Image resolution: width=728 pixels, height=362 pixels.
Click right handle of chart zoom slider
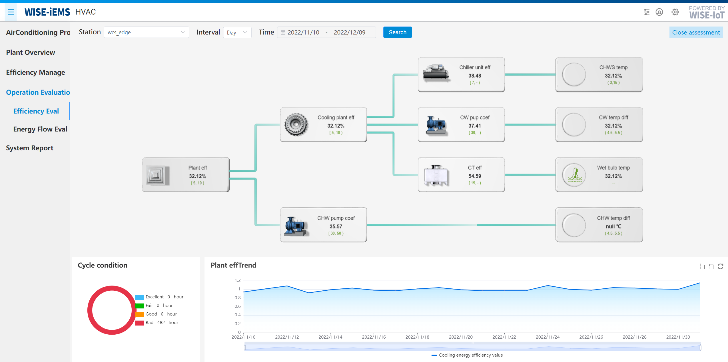(x=700, y=347)
